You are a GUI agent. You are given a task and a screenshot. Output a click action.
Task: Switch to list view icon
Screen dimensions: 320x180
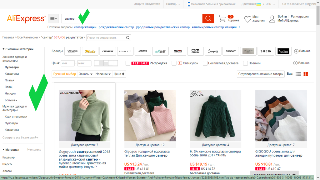click(298, 74)
